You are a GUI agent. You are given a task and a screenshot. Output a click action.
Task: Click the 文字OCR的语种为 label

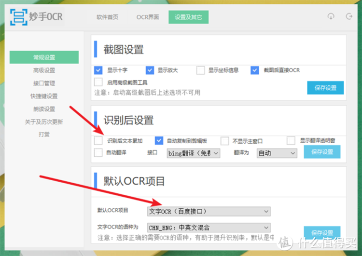tap(118, 227)
